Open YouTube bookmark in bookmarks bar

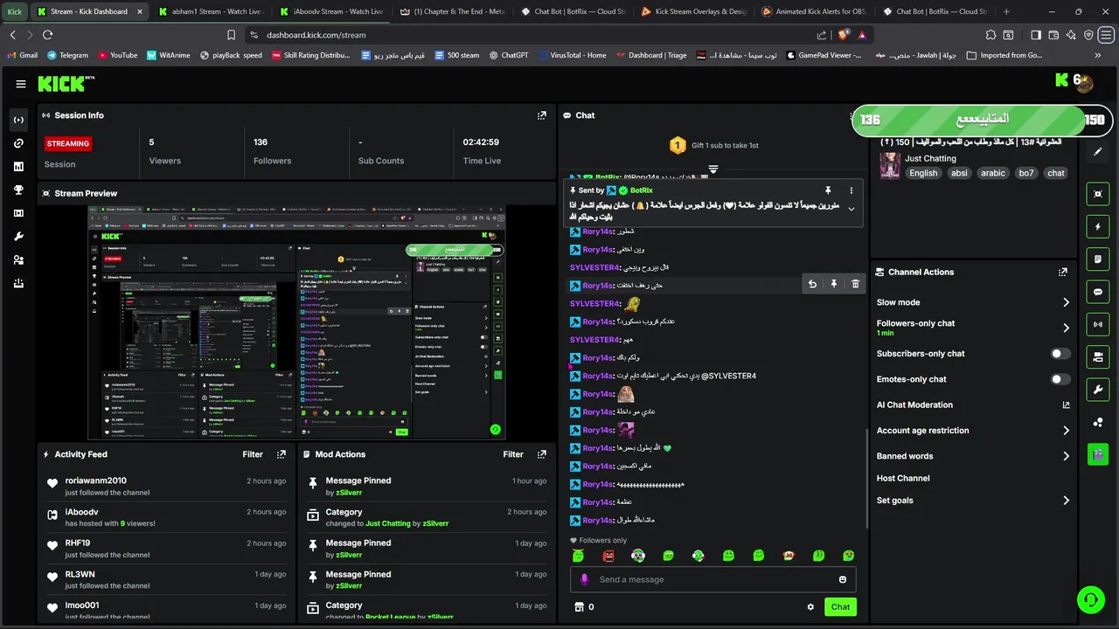[118, 55]
